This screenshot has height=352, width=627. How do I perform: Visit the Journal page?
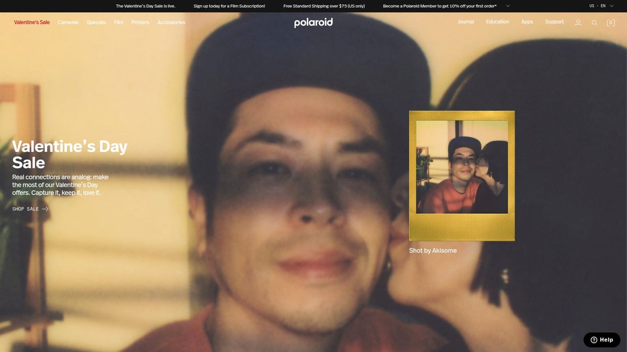click(x=466, y=22)
